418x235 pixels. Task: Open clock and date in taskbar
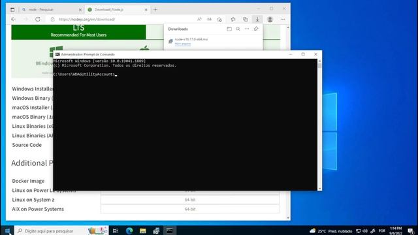396,230
